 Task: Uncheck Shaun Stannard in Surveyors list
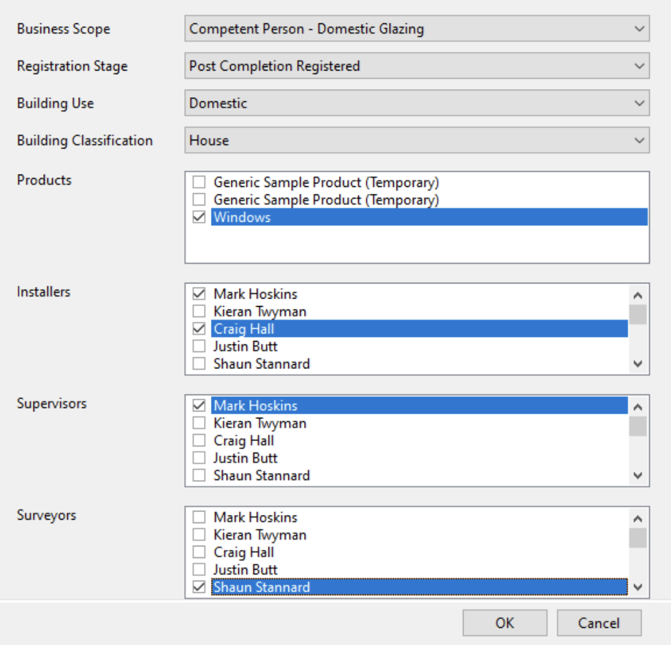click(x=199, y=587)
